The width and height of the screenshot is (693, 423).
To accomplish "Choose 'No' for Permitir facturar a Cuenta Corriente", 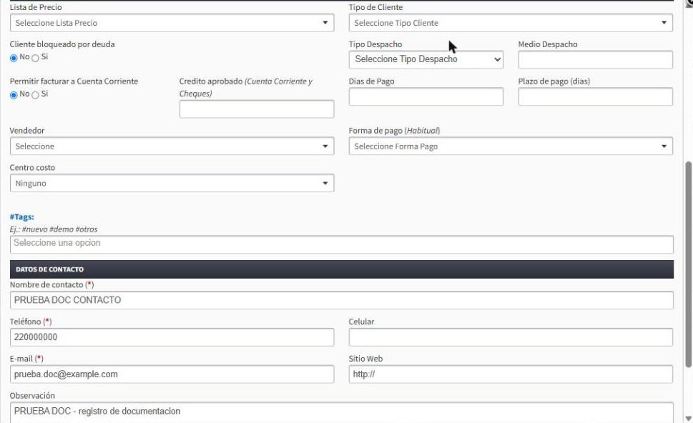I will point(14,95).
